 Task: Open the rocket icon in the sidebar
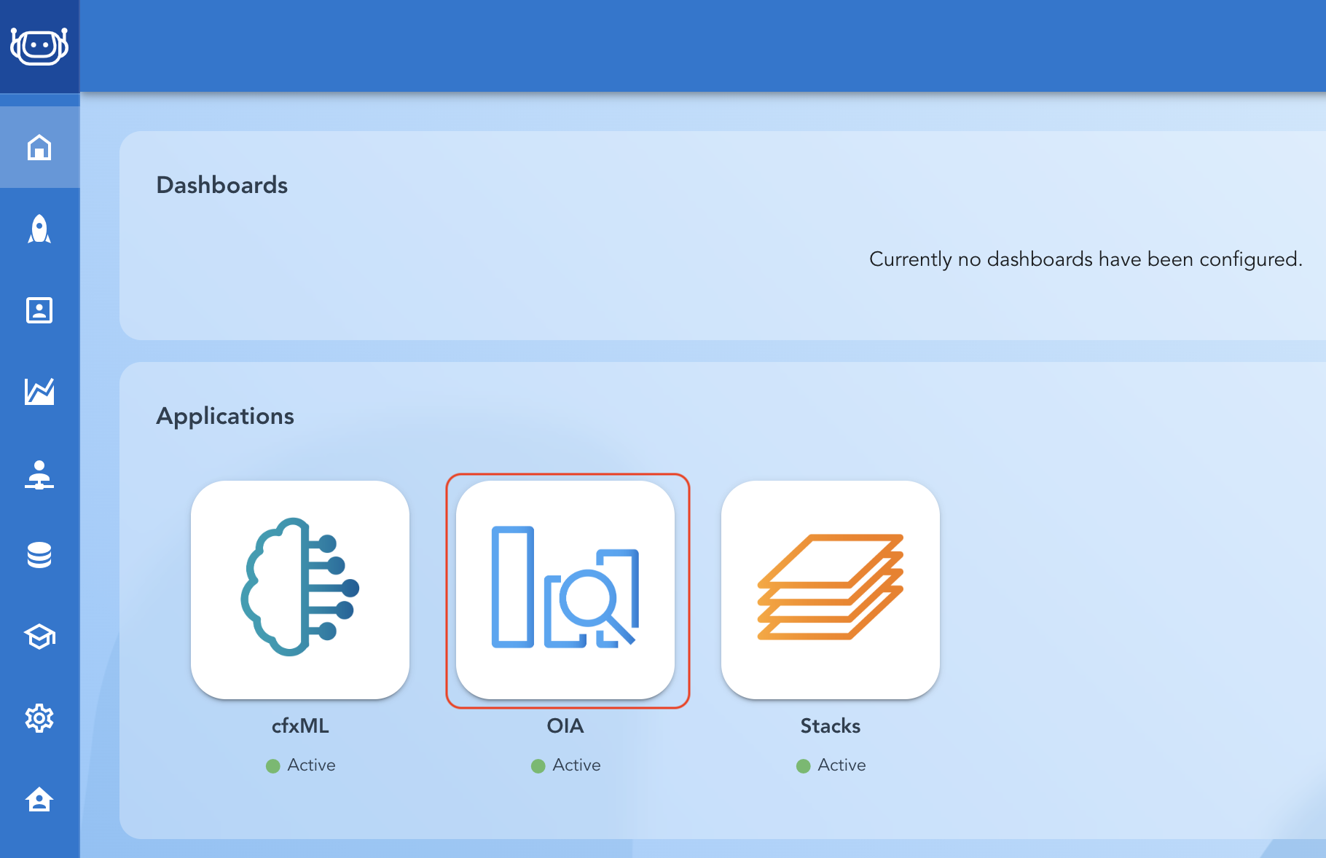pyautogui.click(x=39, y=229)
